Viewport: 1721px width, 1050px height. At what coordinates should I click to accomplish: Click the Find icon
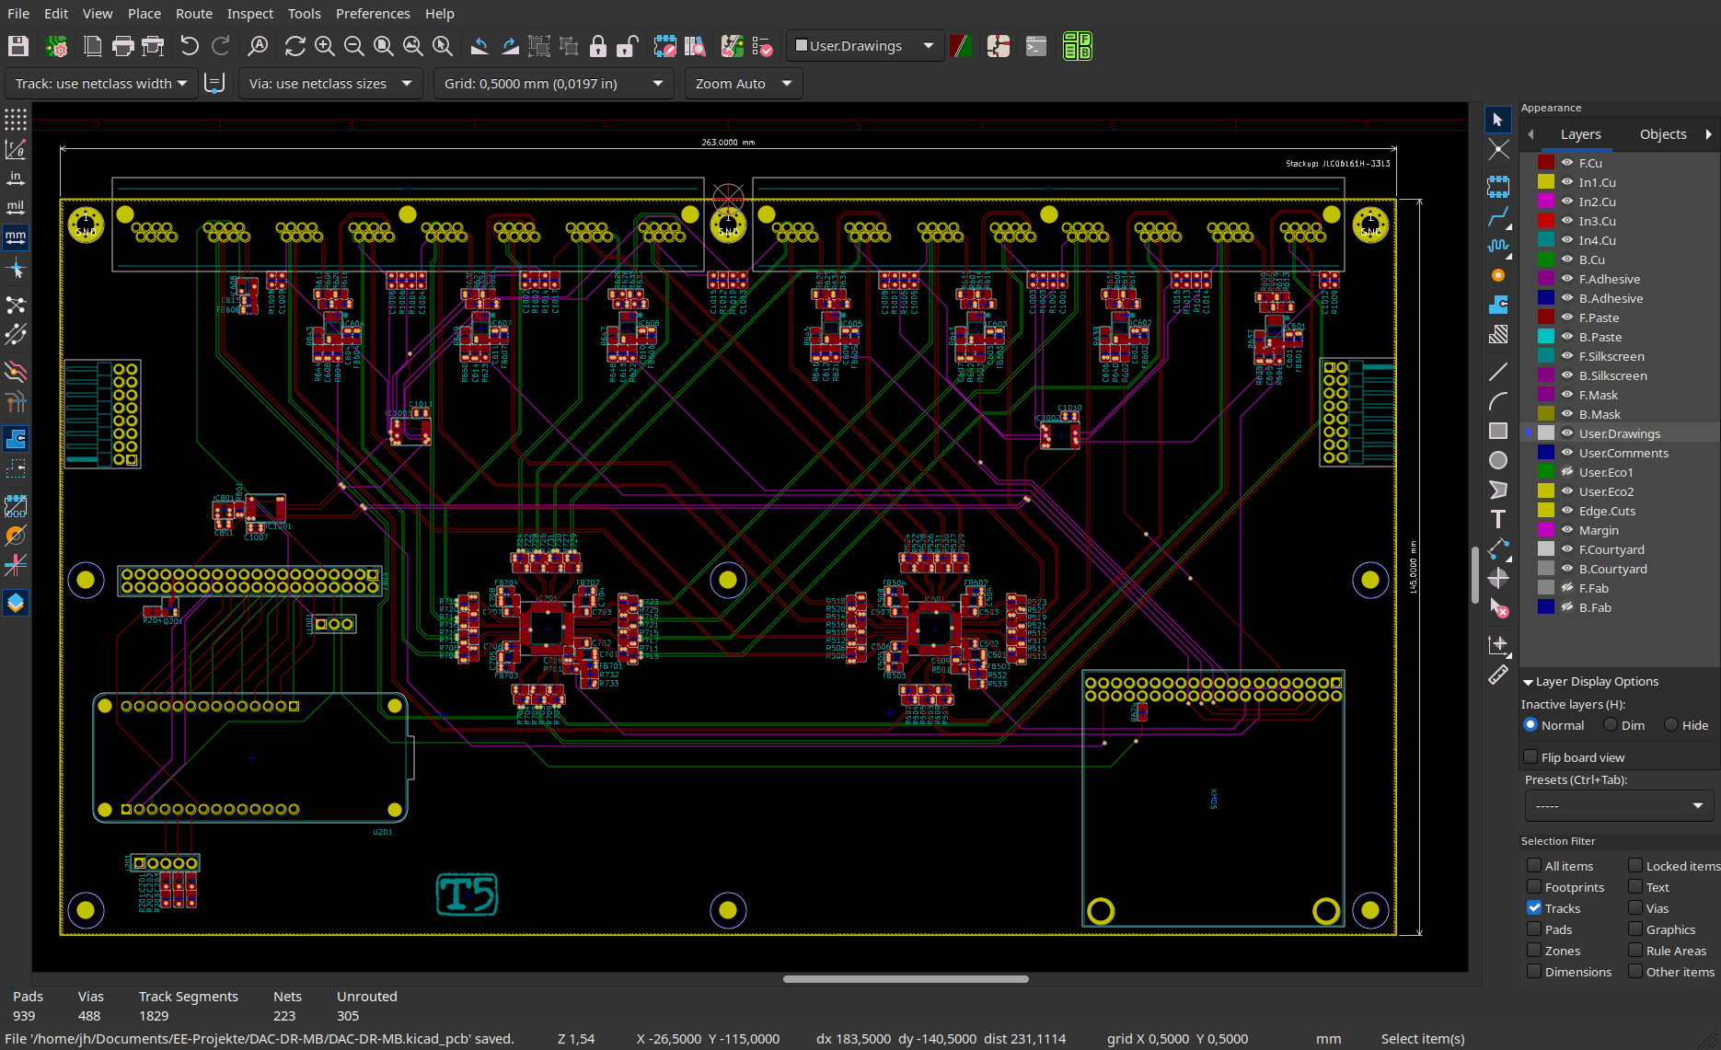tap(259, 46)
